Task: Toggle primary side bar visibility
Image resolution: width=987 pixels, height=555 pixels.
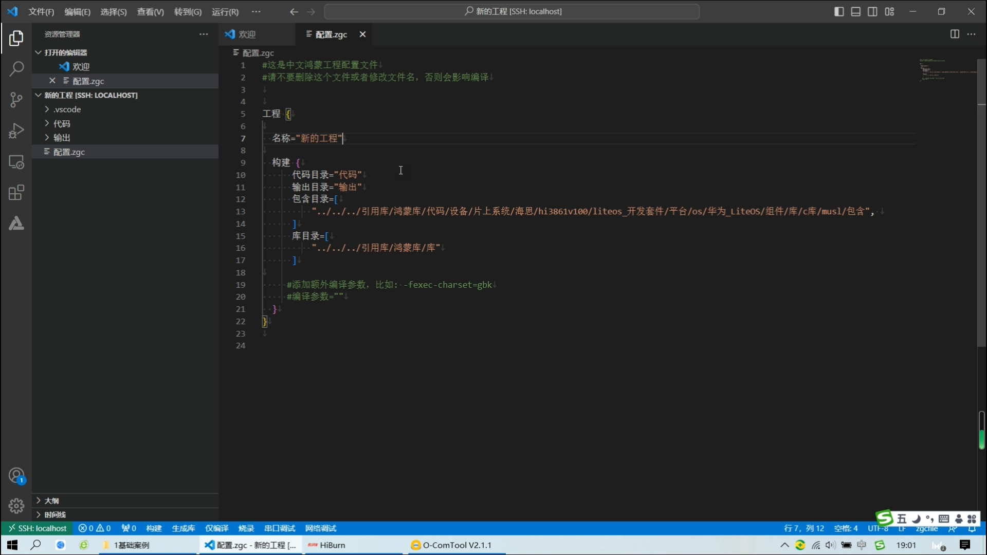Action: click(x=839, y=11)
